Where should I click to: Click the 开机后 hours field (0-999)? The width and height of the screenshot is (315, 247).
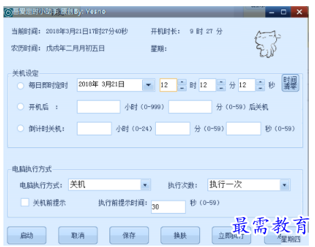99,107
